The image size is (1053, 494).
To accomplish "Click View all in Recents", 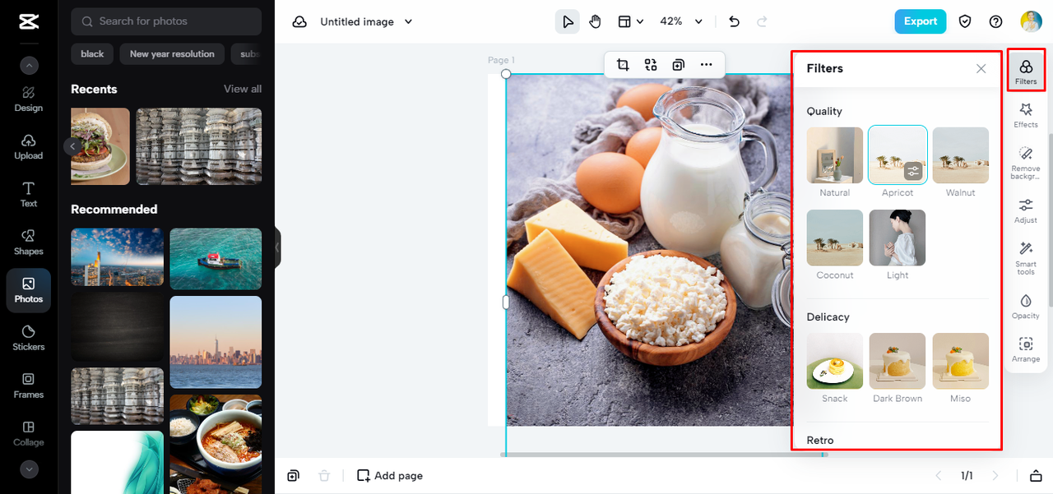I will pos(243,89).
